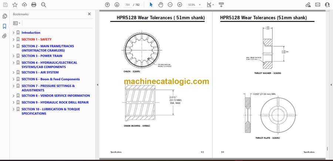Activate the selection arrow tool

pos(151,5)
